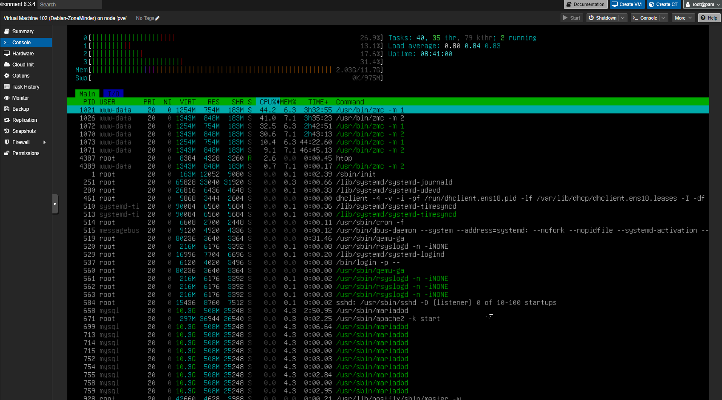
Task: Expand the console side panel handle
Action: pos(55,204)
